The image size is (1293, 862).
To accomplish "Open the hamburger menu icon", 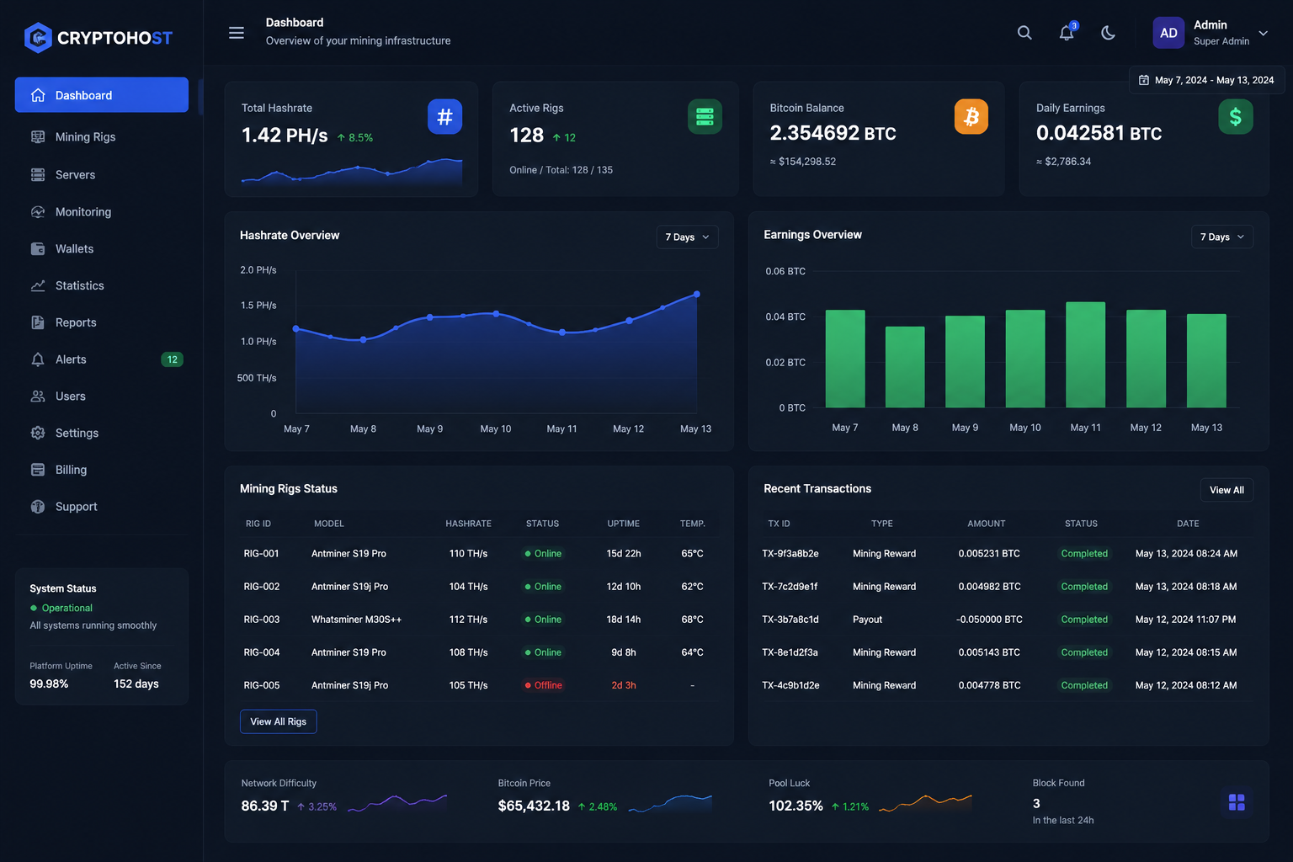I will click(x=237, y=33).
